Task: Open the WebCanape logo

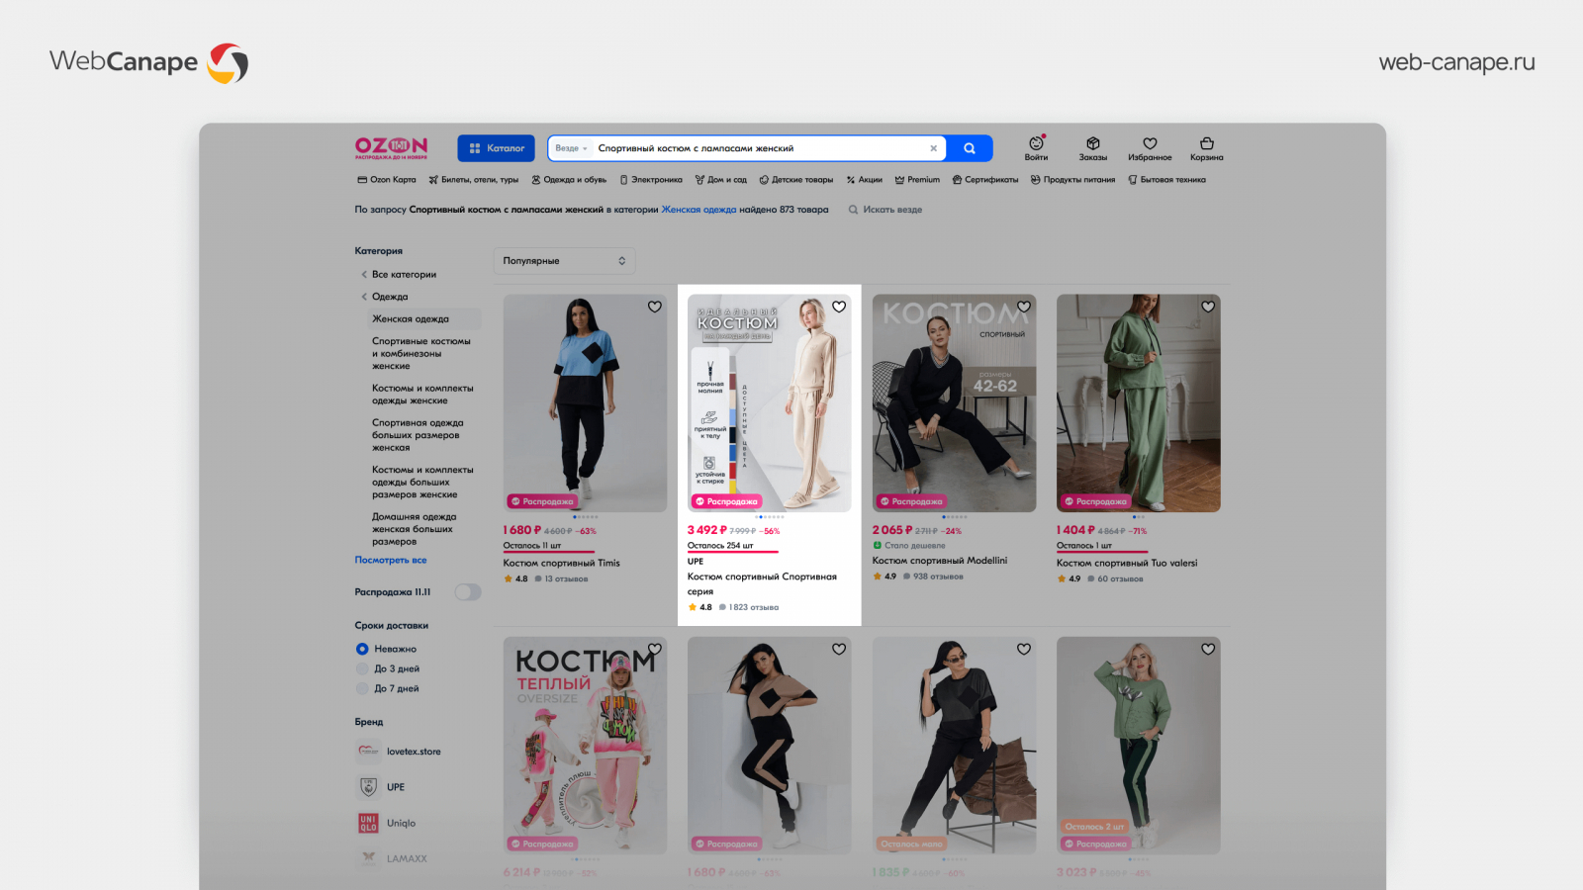Action: (148, 62)
